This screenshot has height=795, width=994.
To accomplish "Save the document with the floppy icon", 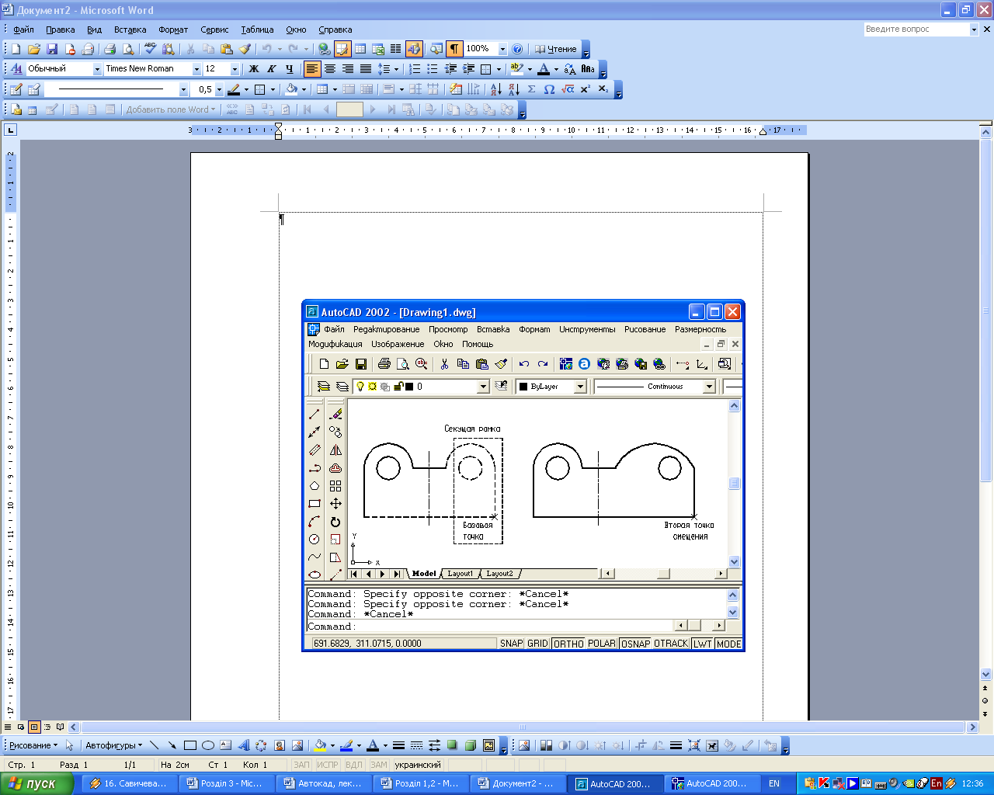I will click(x=52, y=49).
